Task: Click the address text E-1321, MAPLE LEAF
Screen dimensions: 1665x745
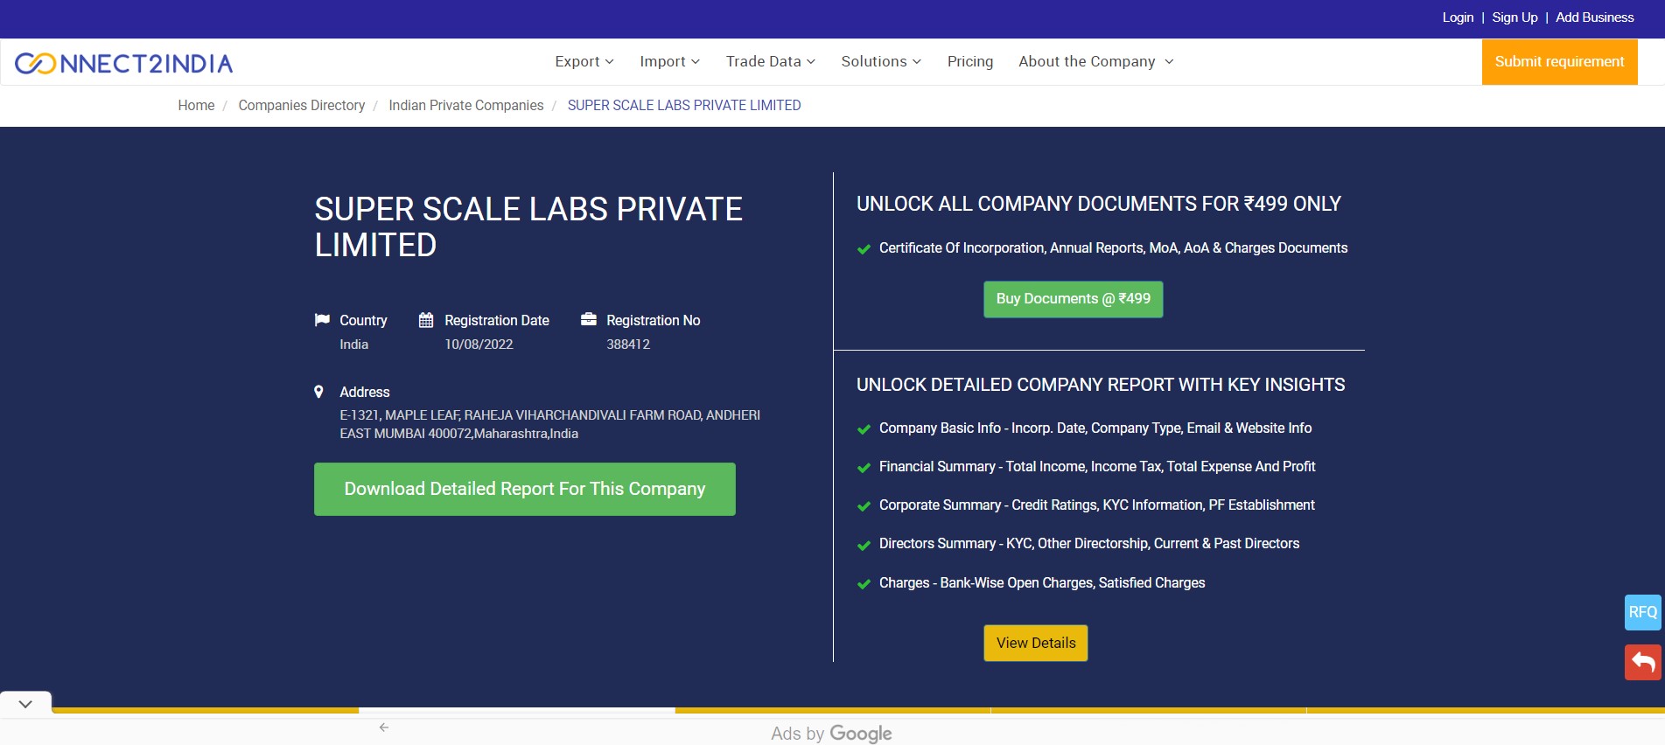Action: pyautogui.click(x=550, y=424)
